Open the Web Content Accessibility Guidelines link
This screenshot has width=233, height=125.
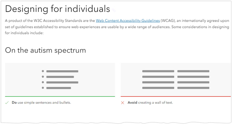[128, 20]
